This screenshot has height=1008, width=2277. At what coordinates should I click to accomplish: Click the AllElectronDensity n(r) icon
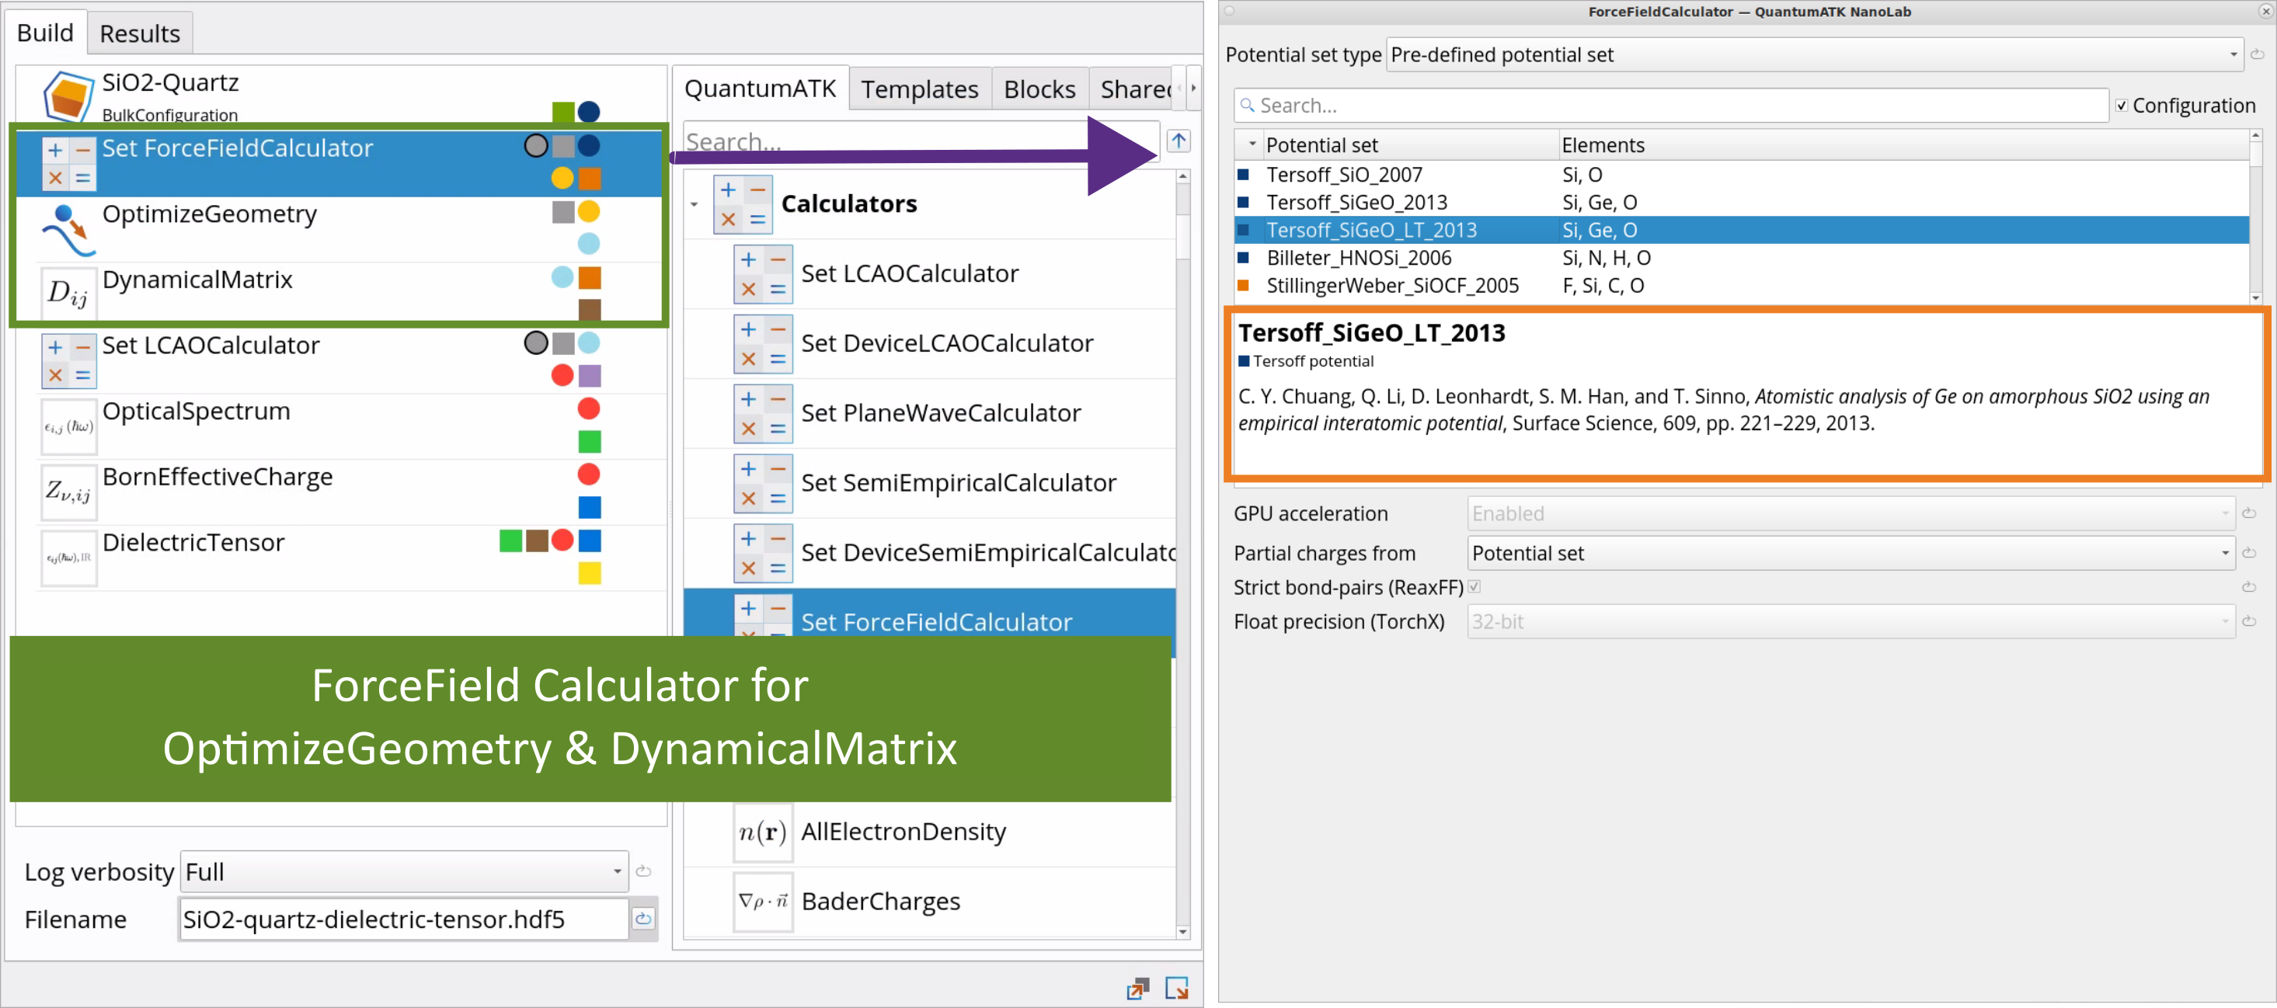763,832
